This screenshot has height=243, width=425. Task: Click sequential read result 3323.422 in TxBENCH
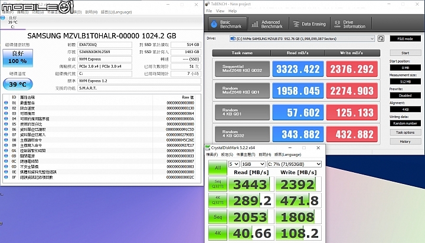298,69
